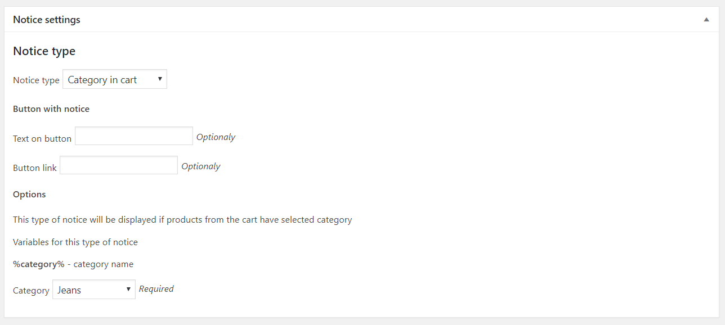Click the Notice type heading
The width and height of the screenshot is (725, 325).
[44, 51]
